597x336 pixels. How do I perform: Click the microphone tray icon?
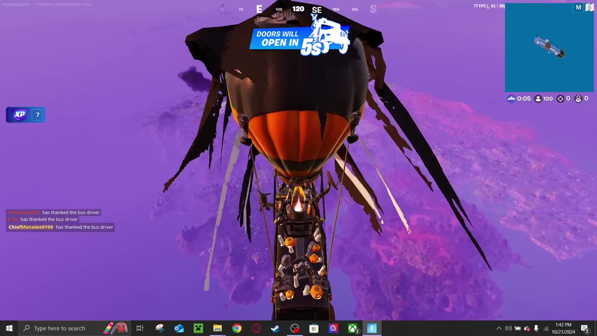point(536,328)
